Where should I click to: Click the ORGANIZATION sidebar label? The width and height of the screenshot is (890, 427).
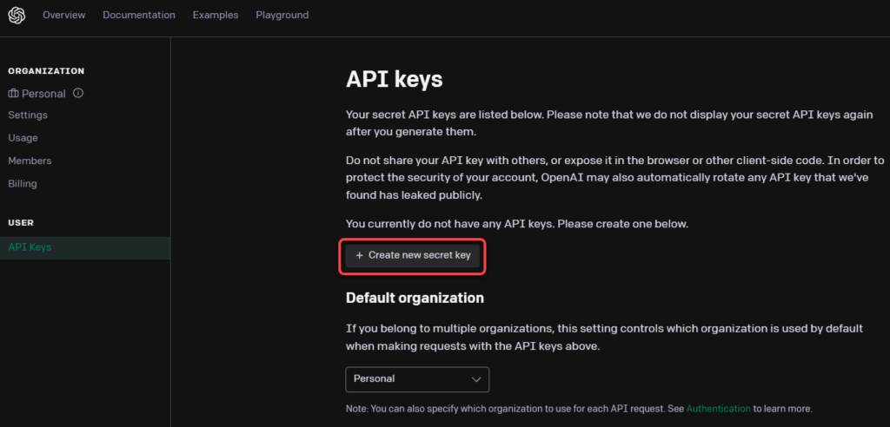click(46, 71)
